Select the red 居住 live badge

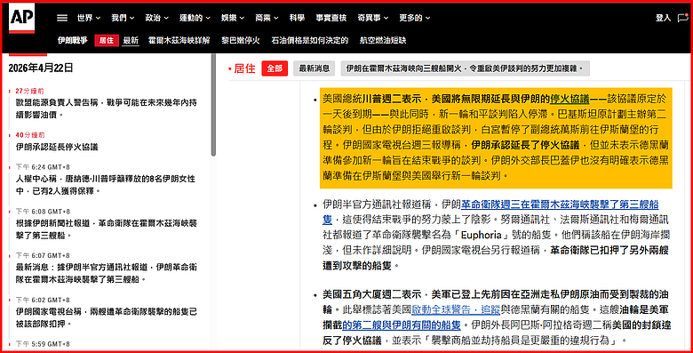[x=107, y=40]
